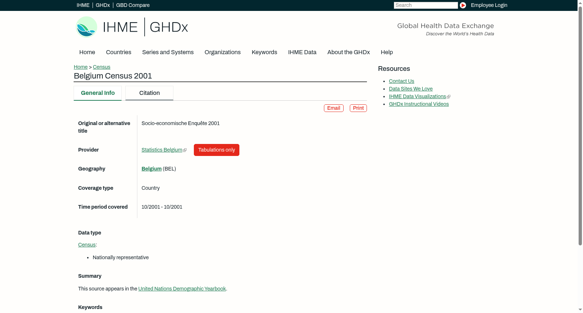Click the Print button
The width and height of the screenshot is (583, 313).
(x=358, y=108)
